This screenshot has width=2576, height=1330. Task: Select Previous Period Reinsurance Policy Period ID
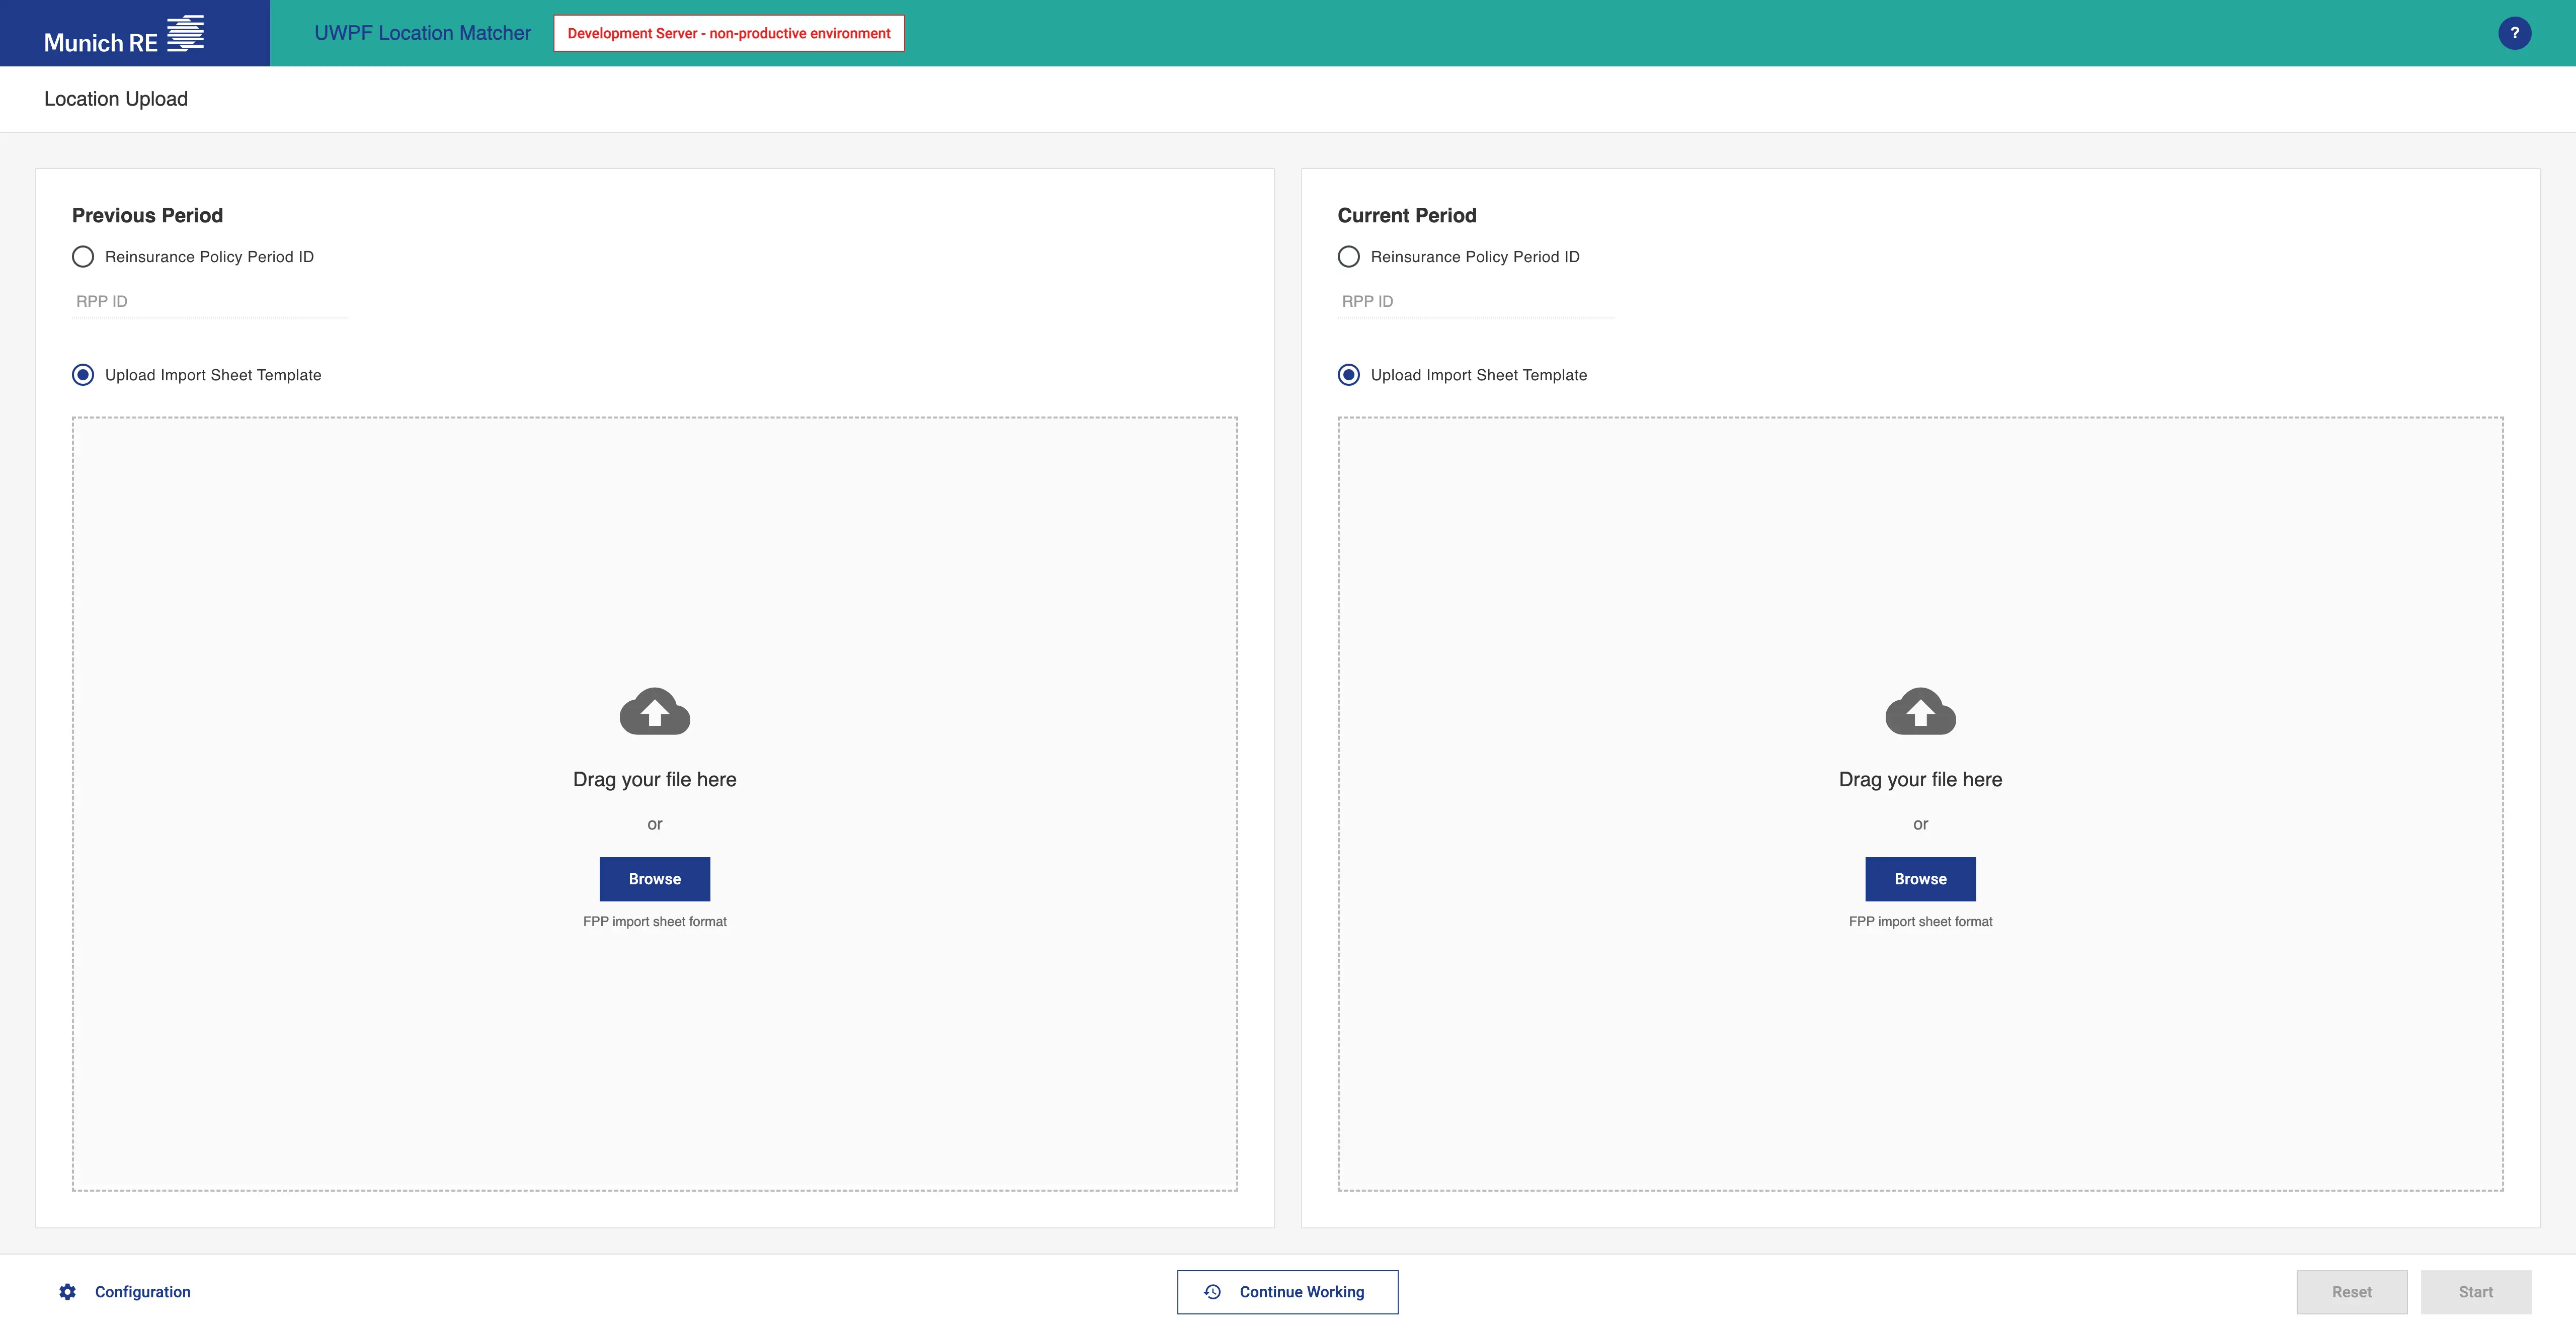click(x=83, y=257)
